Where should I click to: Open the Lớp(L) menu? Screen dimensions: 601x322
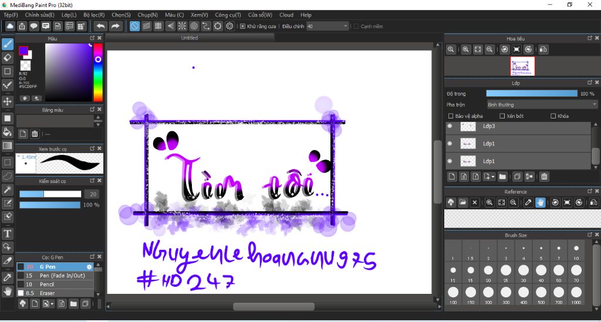tap(69, 15)
